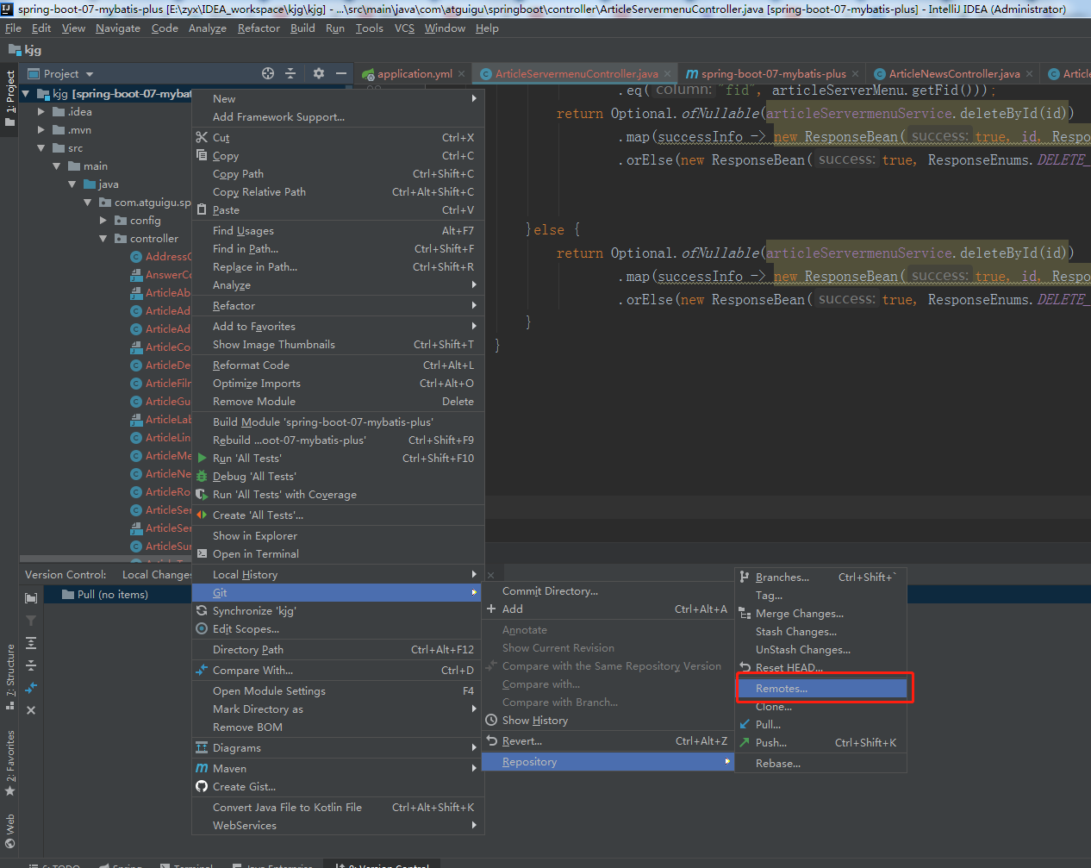This screenshot has width=1091, height=868.
Task: Click kjg breadcrumb in navigation bar
Action: pos(25,50)
